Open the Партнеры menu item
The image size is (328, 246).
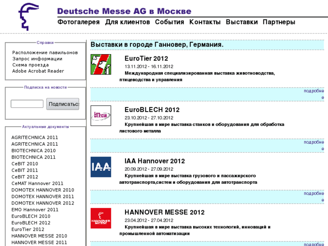pos(279,22)
